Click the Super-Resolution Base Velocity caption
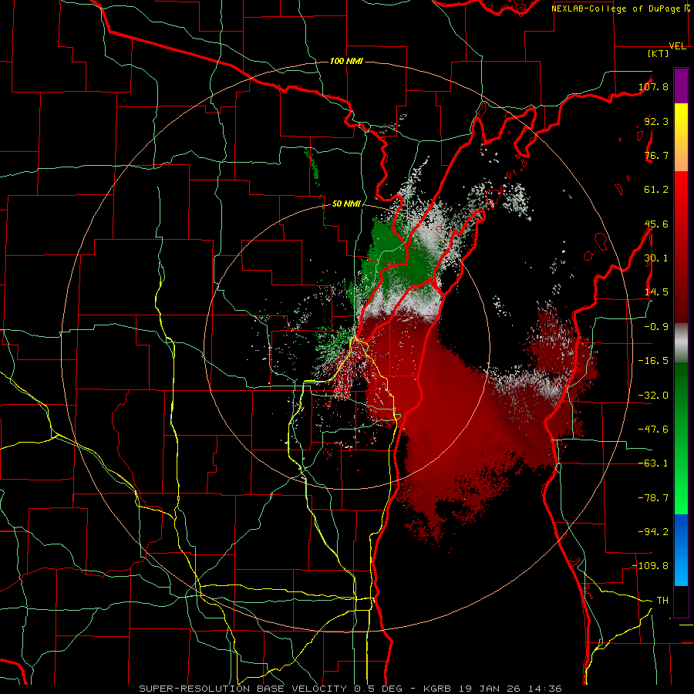 (x=351, y=689)
